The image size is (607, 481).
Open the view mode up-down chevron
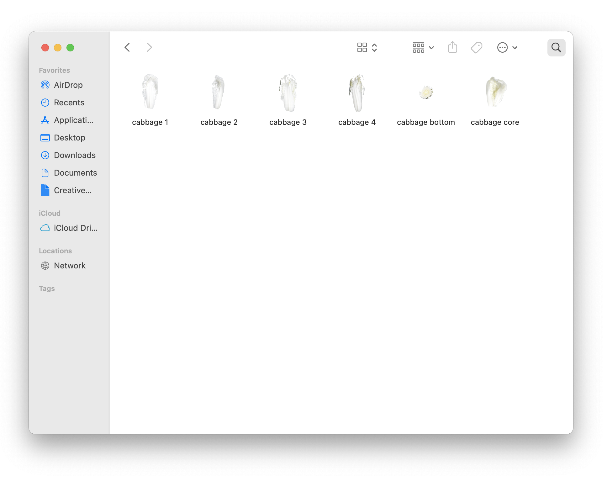pos(374,47)
